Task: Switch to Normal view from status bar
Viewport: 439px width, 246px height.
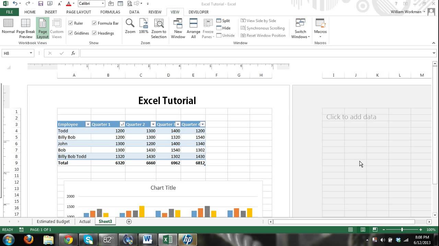Action: (x=351, y=230)
